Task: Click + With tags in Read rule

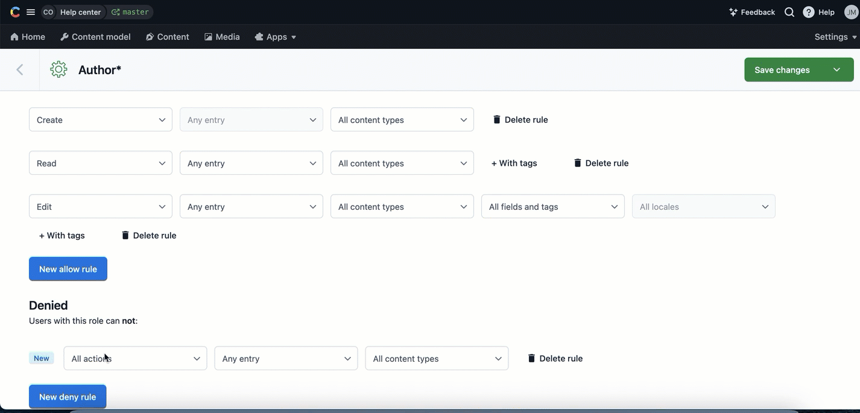Action: click(514, 163)
